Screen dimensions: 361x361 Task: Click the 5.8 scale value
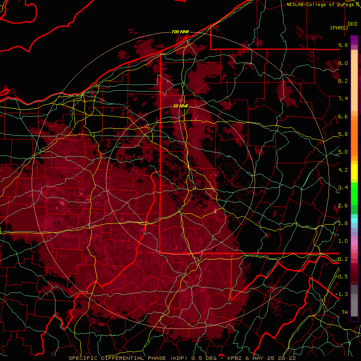click(x=343, y=134)
